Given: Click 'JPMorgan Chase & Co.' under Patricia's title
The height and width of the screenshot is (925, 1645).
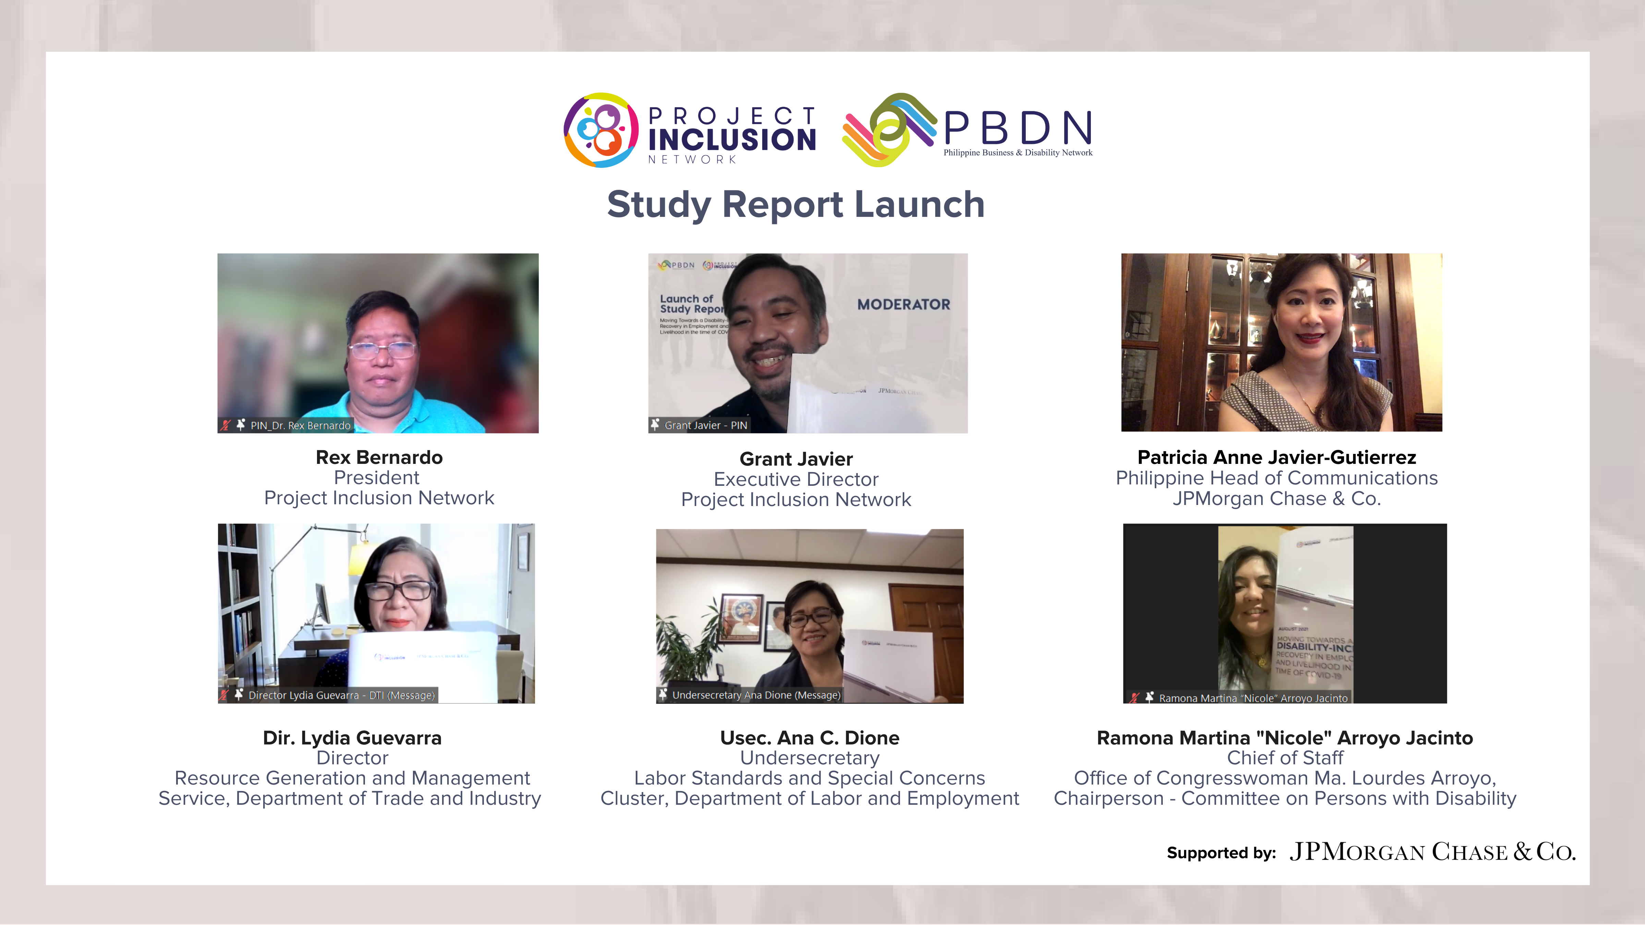Looking at the screenshot, I should point(1277,498).
